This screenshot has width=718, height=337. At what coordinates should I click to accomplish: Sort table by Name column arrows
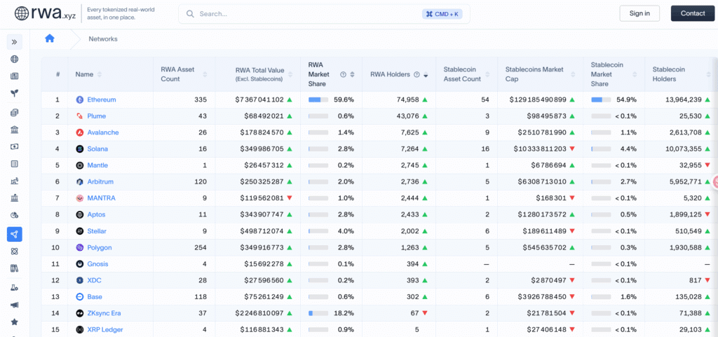pos(100,74)
